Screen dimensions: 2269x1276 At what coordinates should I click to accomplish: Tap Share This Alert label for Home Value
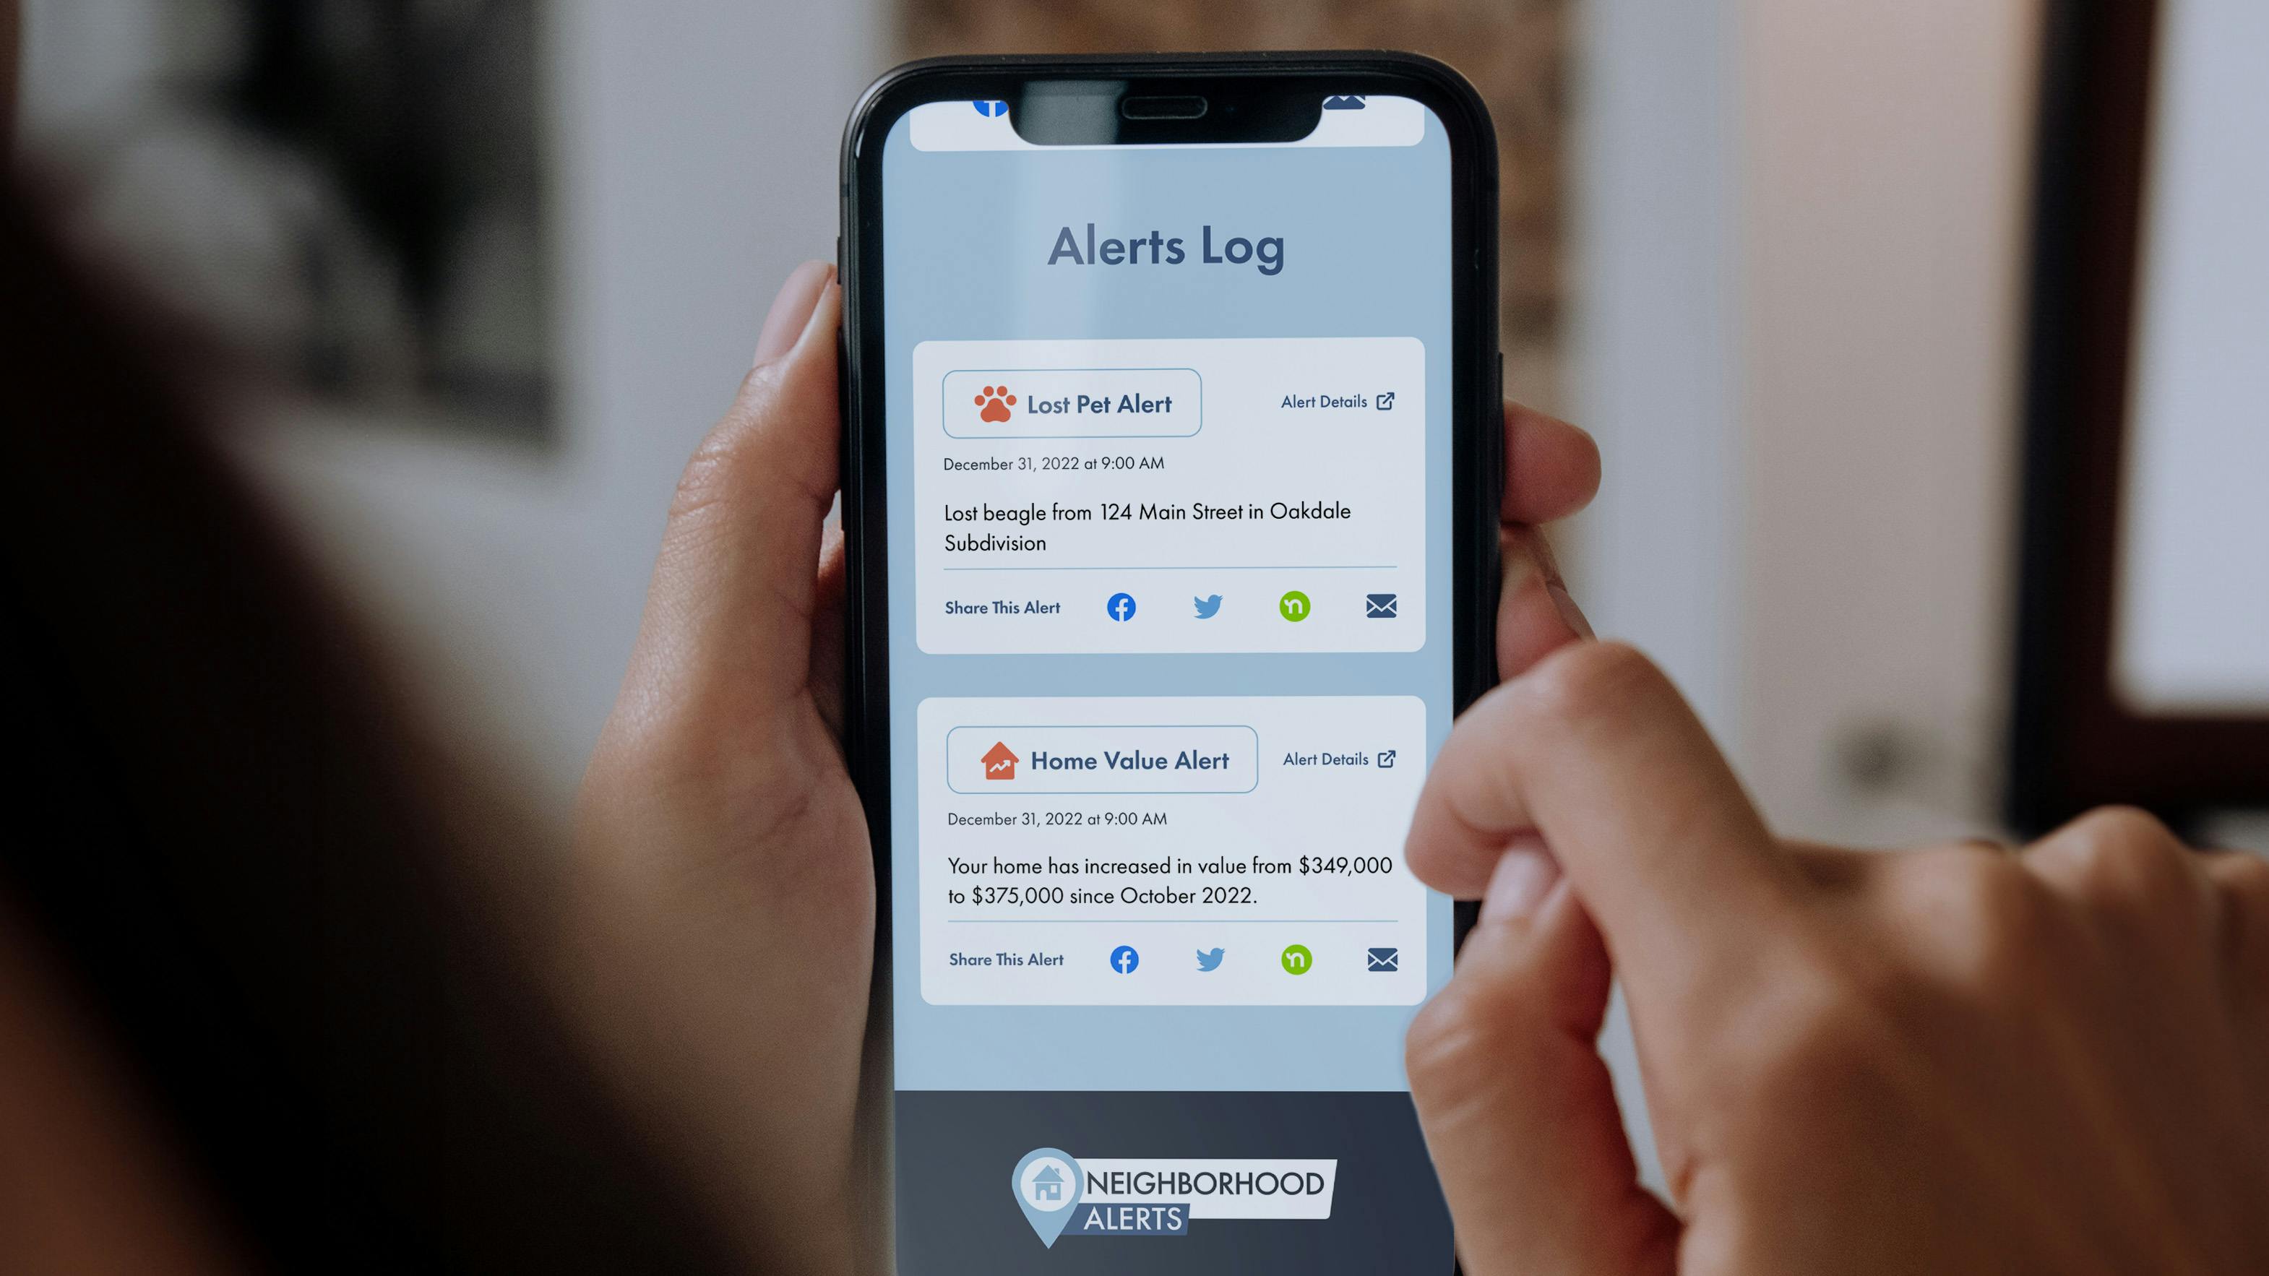(1005, 958)
